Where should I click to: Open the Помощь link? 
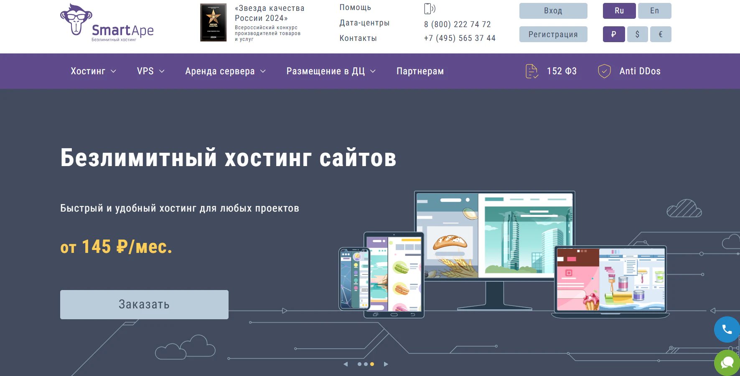(355, 8)
